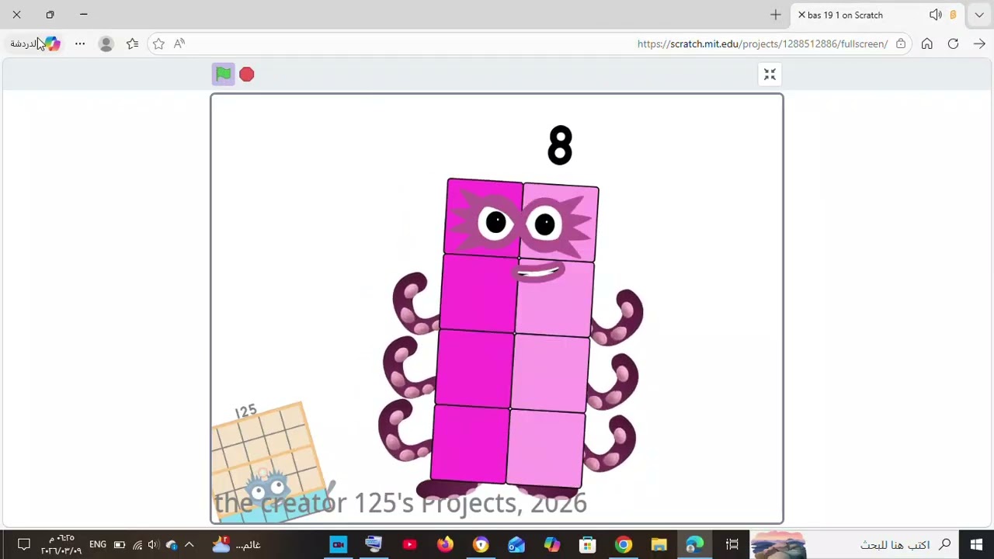Open Wi-Fi network settings in tray

[137, 545]
